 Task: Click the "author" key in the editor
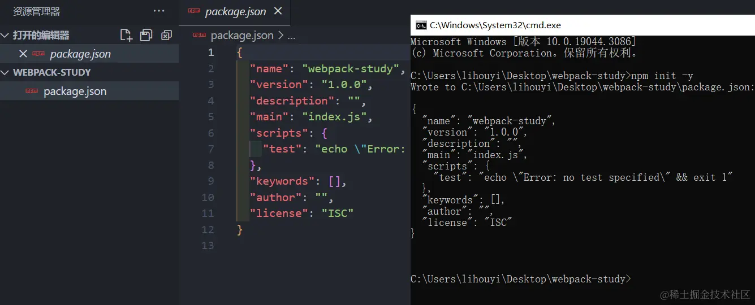tap(278, 198)
